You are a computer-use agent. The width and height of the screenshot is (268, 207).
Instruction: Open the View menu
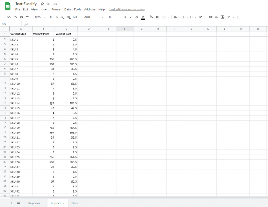34,9
